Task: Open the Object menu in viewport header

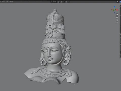Action: (11, 2)
